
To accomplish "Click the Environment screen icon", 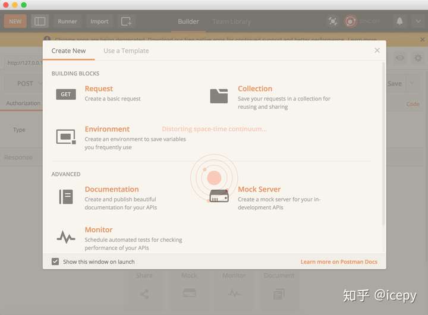I will tap(66, 137).
